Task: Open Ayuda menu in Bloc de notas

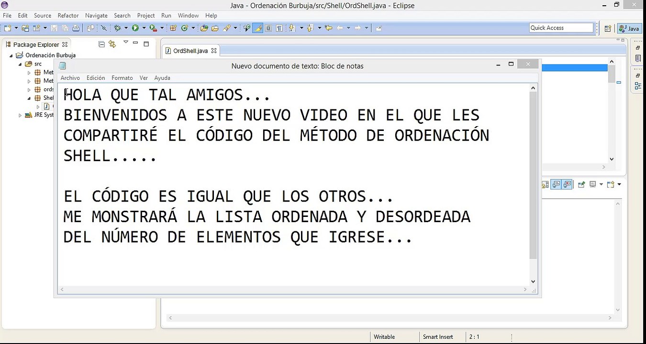Action: (x=162, y=78)
